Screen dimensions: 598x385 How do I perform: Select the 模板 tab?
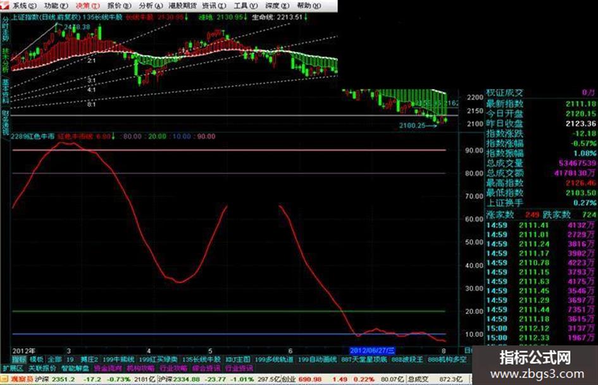pyautogui.click(x=37, y=360)
